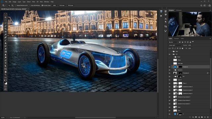Add a layer mask from bottom icon
This screenshot has width=212, height=119.
tap(196, 117)
